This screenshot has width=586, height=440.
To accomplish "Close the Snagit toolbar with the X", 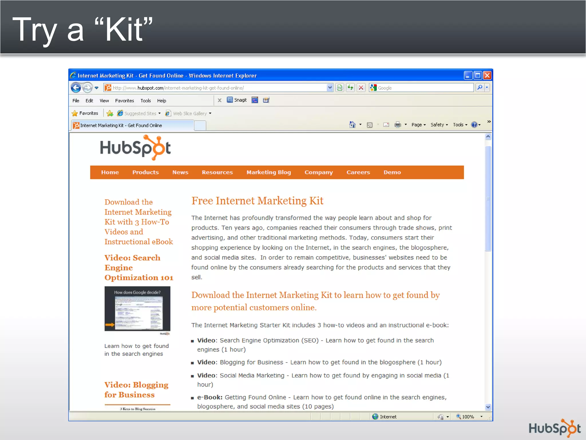I will (219, 100).
